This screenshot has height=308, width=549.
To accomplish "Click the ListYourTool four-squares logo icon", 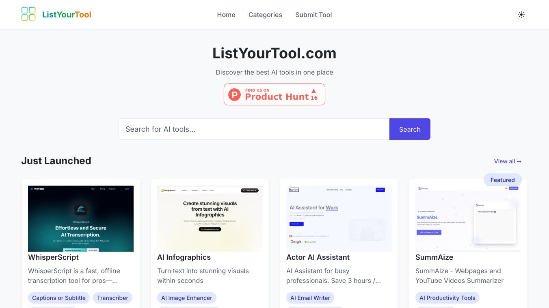I will (28, 14).
